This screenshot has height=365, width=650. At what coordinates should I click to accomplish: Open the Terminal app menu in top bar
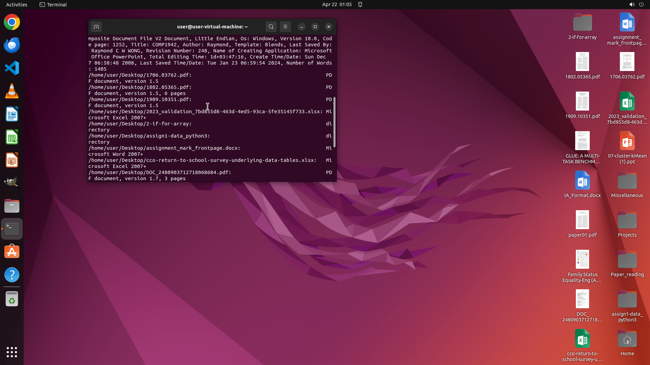tap(53, 4)
